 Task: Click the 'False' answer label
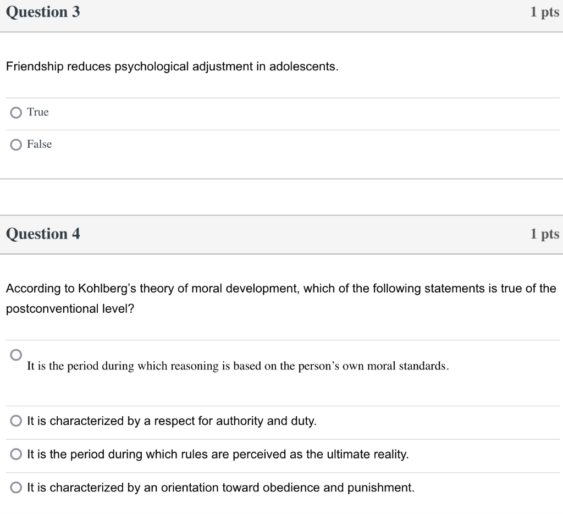point(39,144)
